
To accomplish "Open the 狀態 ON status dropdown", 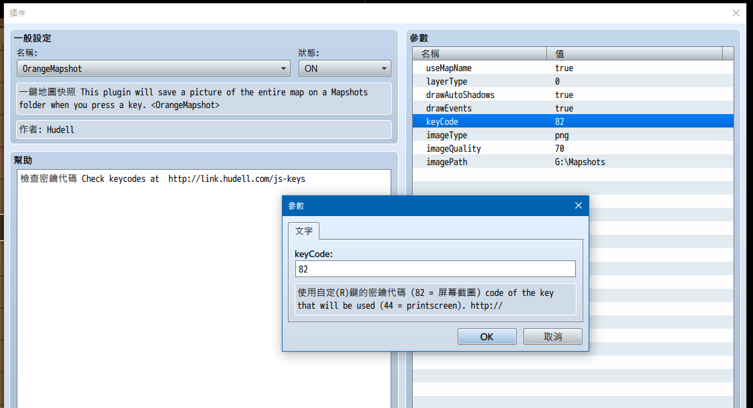I will tap(345, 68).
